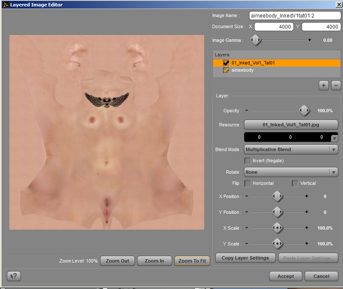Click the Resource 01_Inked_Vol1_Tat01.jpg button
Screen dimensions: 343x289
[291, 125]
